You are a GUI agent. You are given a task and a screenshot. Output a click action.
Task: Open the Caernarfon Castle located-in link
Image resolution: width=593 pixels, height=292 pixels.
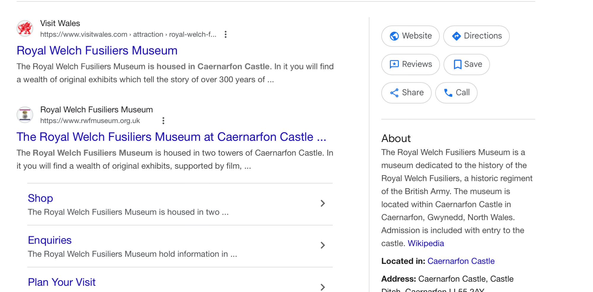point(461,261)
